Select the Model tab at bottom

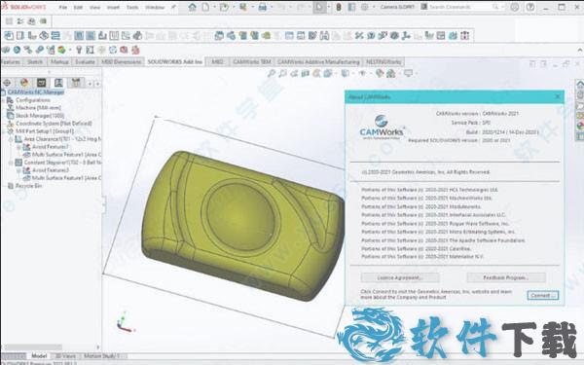(x=39, y=356)
